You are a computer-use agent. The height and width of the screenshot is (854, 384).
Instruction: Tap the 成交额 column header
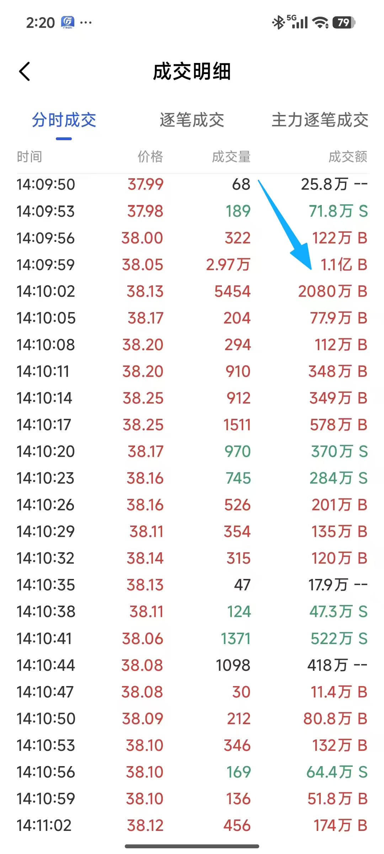[x=348, y=157]
